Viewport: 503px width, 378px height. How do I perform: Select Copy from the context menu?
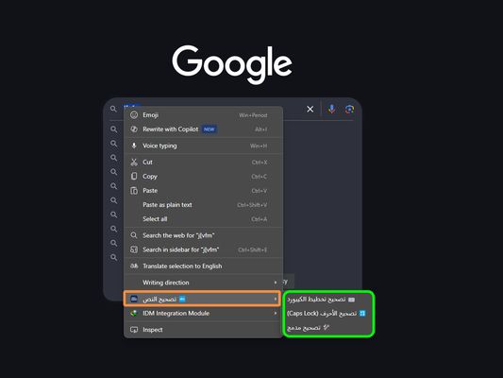(x=203, y=177)
